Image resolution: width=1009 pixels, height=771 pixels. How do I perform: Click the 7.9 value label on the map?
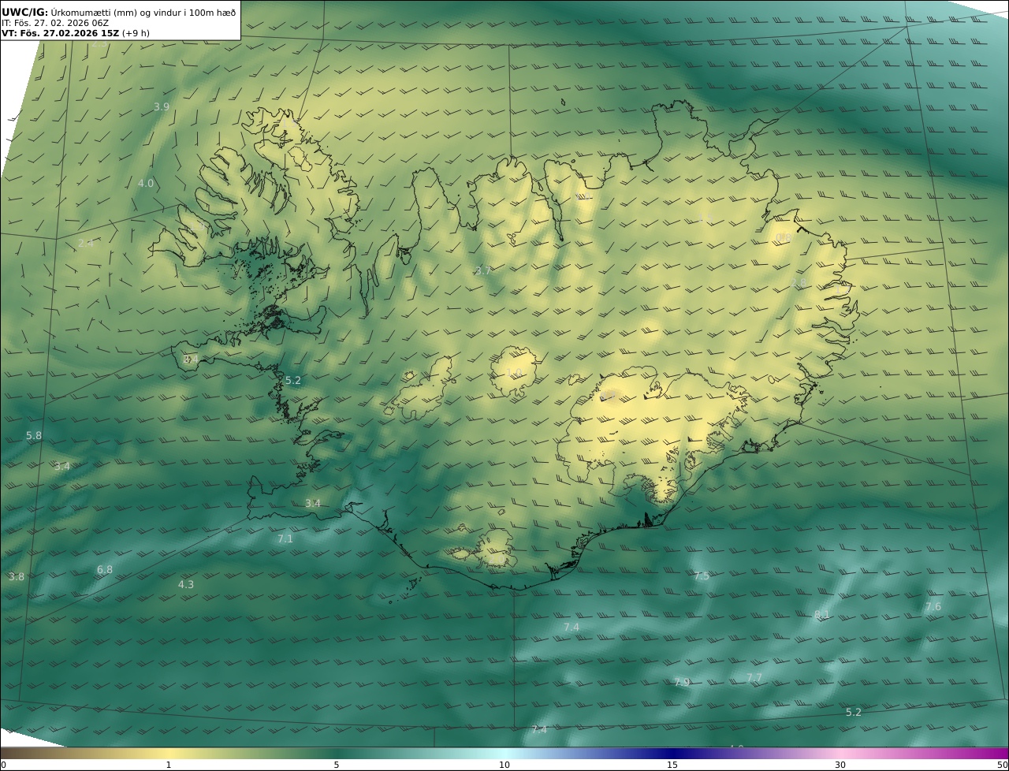pyautogui.click(x=682, y=682)
